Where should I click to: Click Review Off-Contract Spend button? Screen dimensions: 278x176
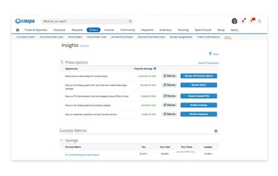click(198, 76)
